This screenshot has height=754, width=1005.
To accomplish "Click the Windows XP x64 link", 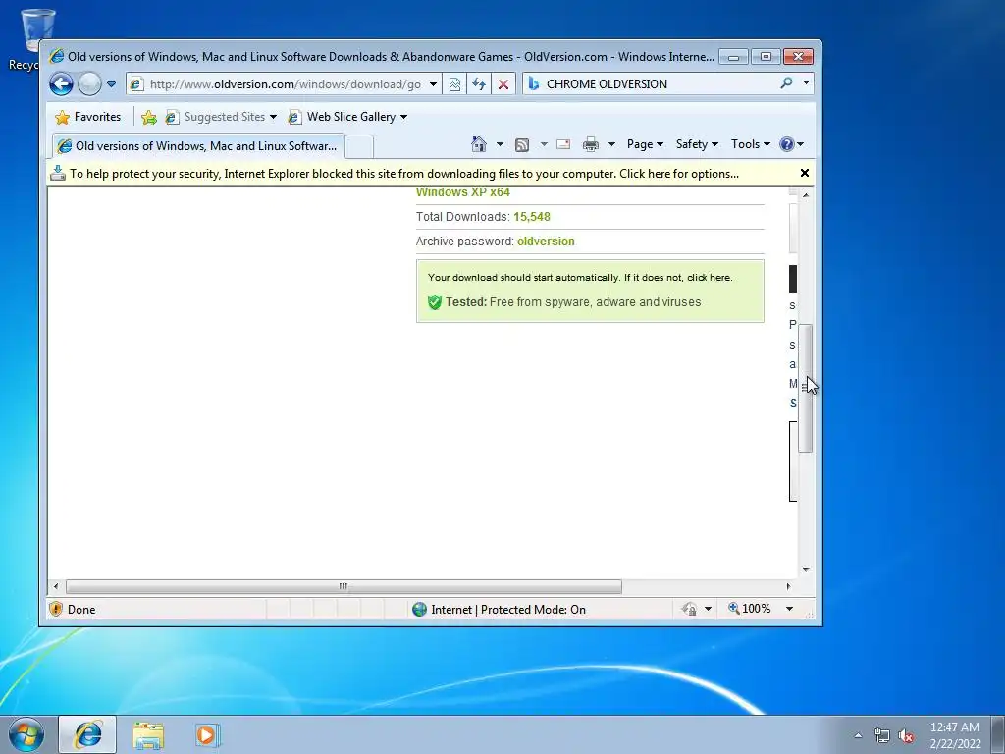I will [x=463, y=192].
